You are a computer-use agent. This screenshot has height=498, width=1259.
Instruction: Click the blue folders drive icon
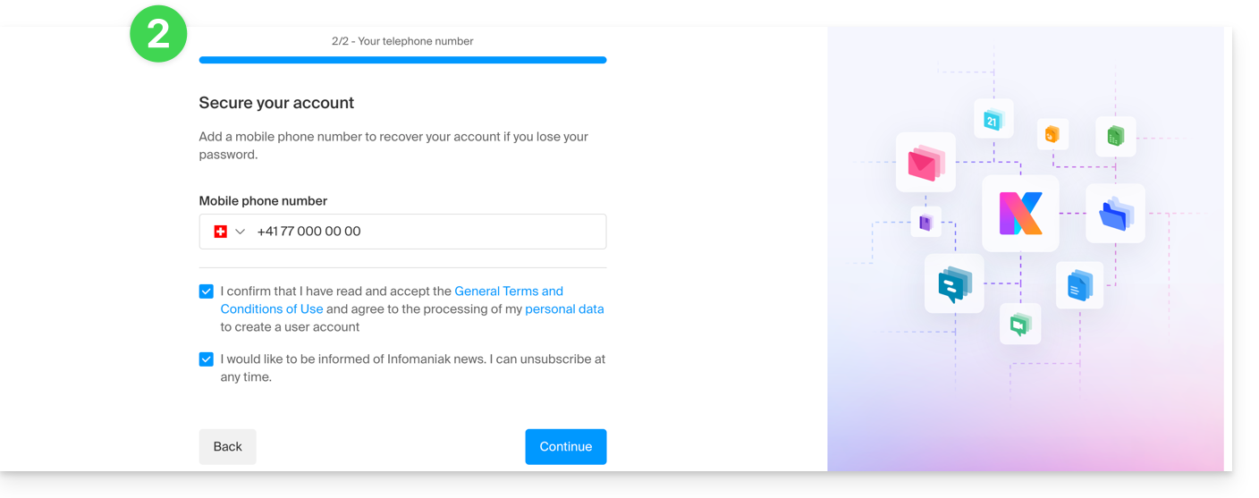point(1115,214)
